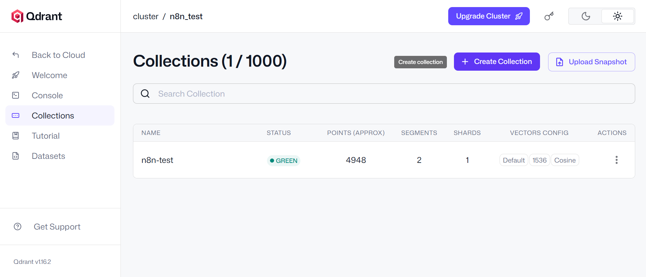The width and height of the screenshot is (646, 277).
Task: Click the API key icon
Action: coord(549,16)
